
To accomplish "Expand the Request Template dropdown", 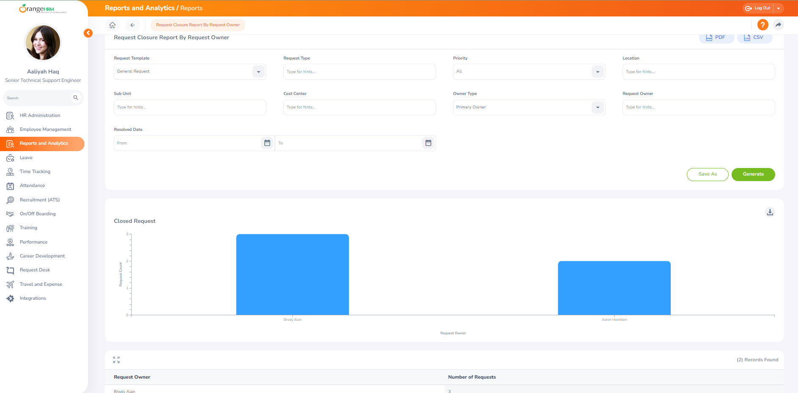I will (258, 72).
